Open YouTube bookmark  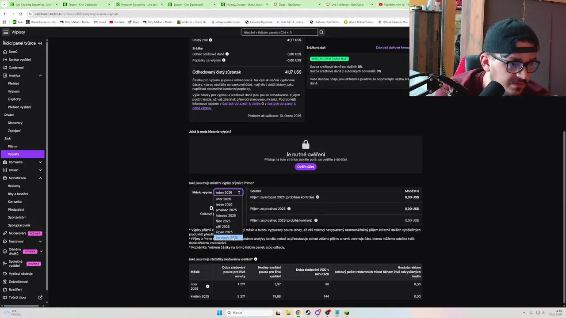click(117, 22)
